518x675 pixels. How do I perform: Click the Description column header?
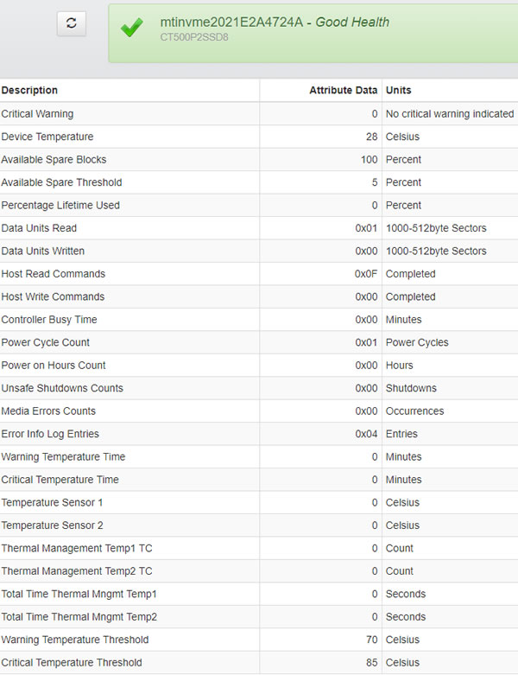tap(29, 90)
